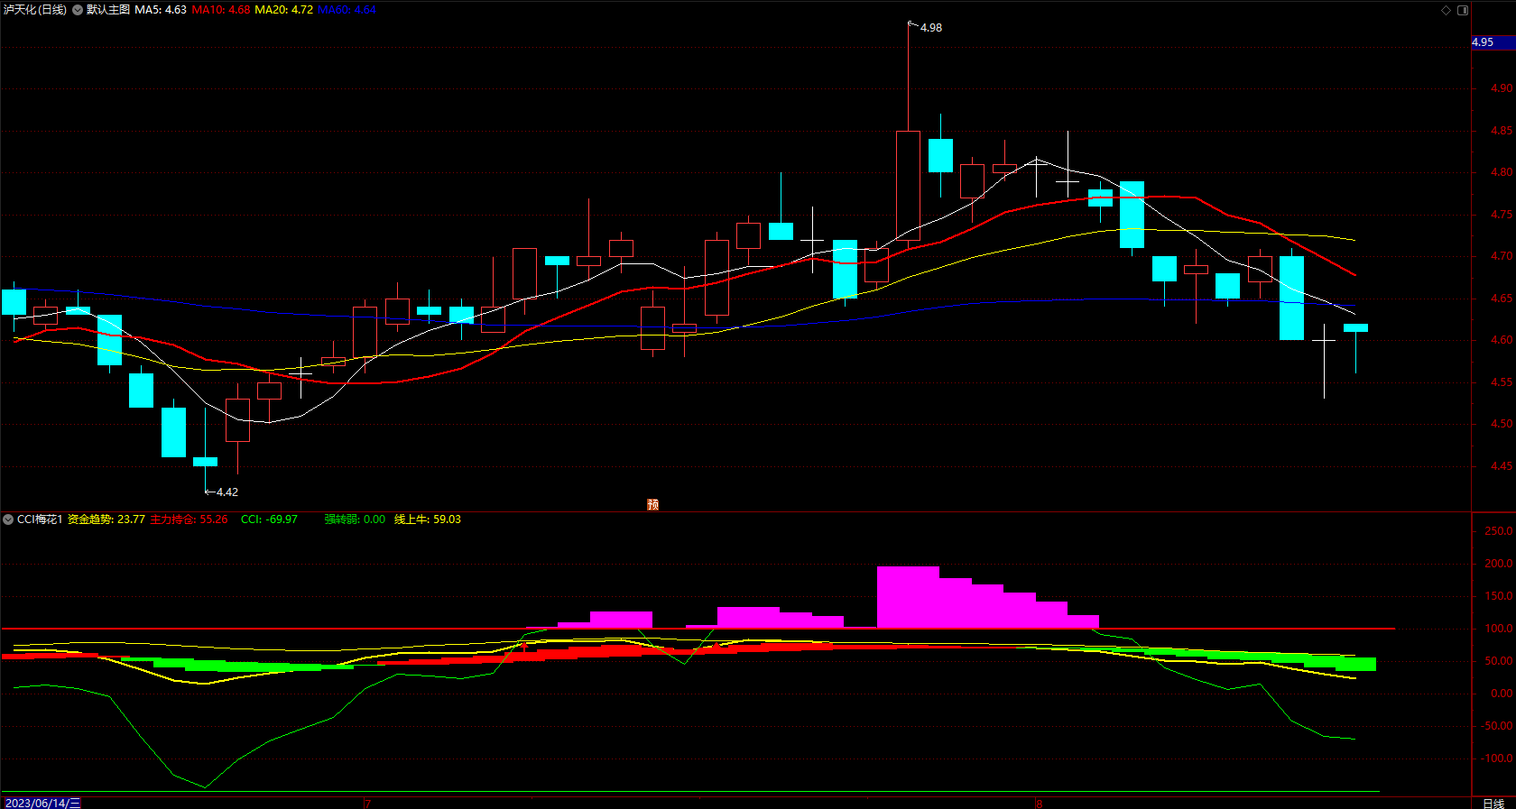Click the month 8 marker on time axis

click(x=1040, y=804)
